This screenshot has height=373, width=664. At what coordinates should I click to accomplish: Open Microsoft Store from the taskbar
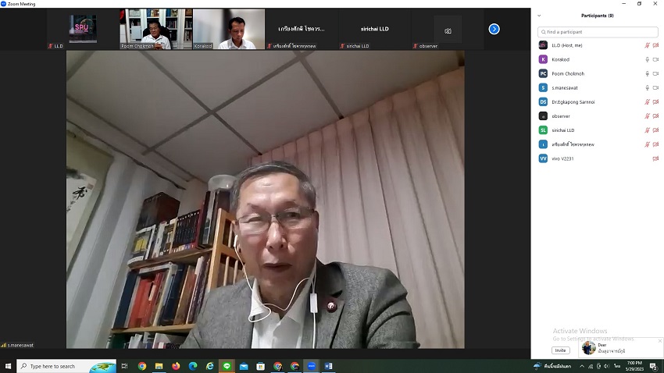(x=261, y=366)
